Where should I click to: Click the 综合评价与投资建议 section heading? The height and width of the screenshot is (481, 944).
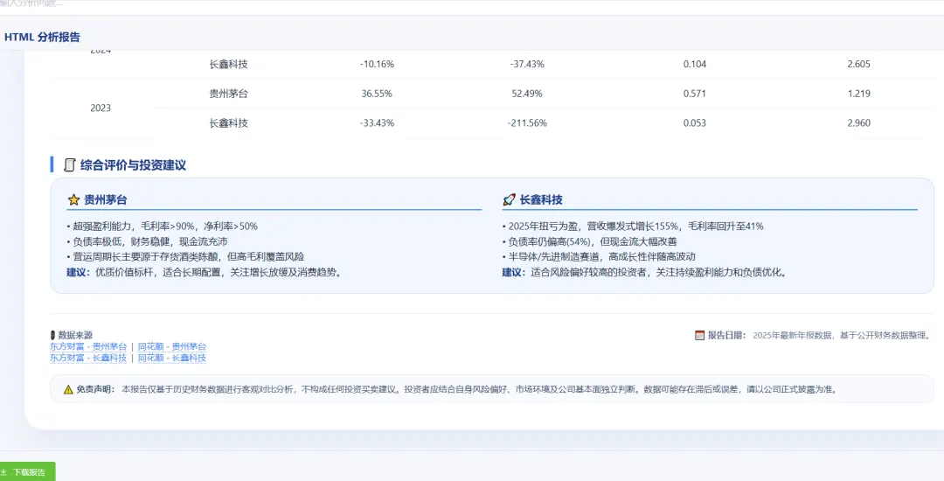tap(133, 164)
